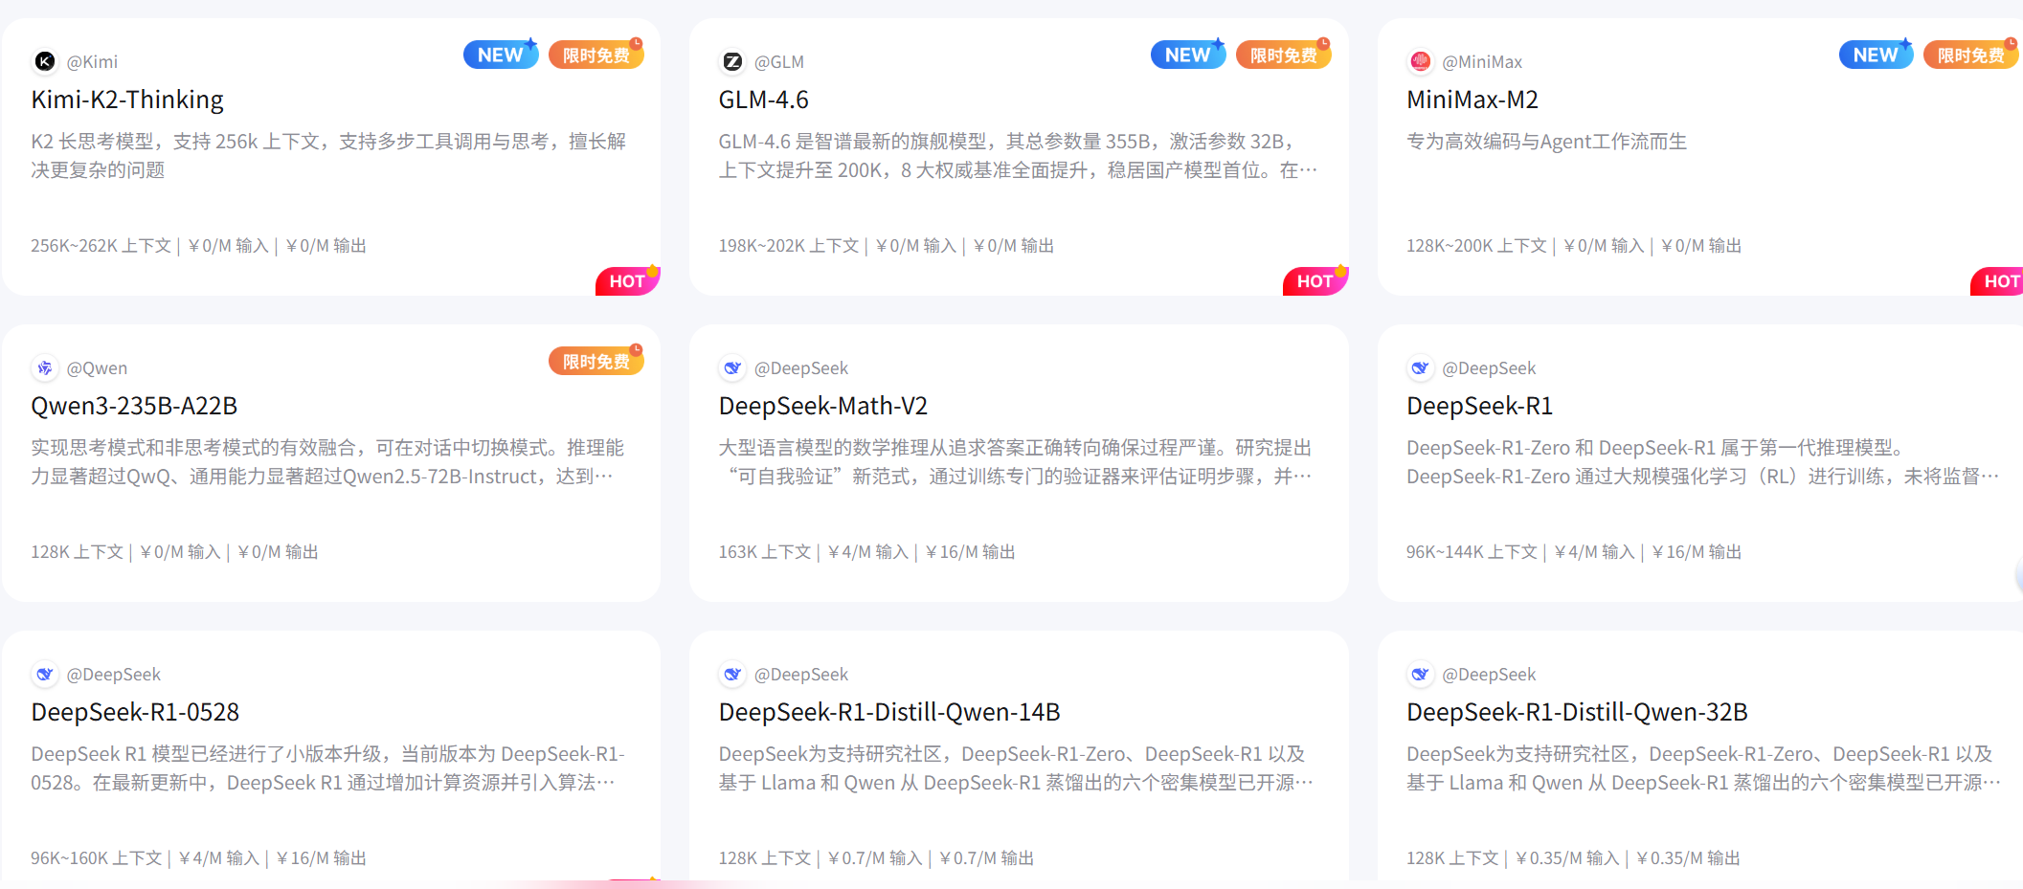Open the Kimi-K2-Thinking model title
2023x889 pixels.
(x=127, y=100)
